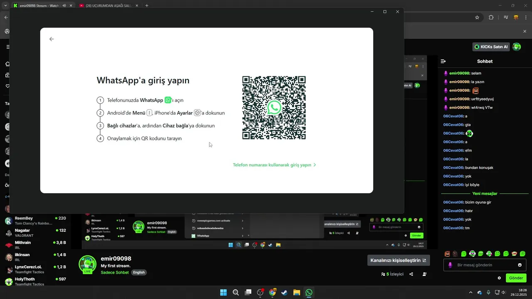Open Mithrain IRL channel in sidebar
This screenshot has width=532, height=299.
pyautogui.click(x=35, y=245)
